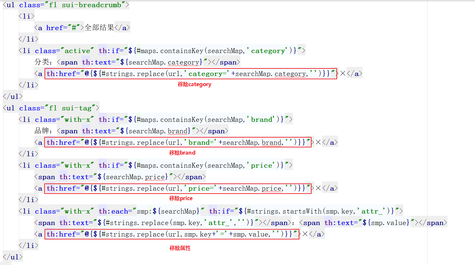Click the "active" class value
The width and height of the screenshot is (475, 265).
pyautogui.click(x=77, y=51)
